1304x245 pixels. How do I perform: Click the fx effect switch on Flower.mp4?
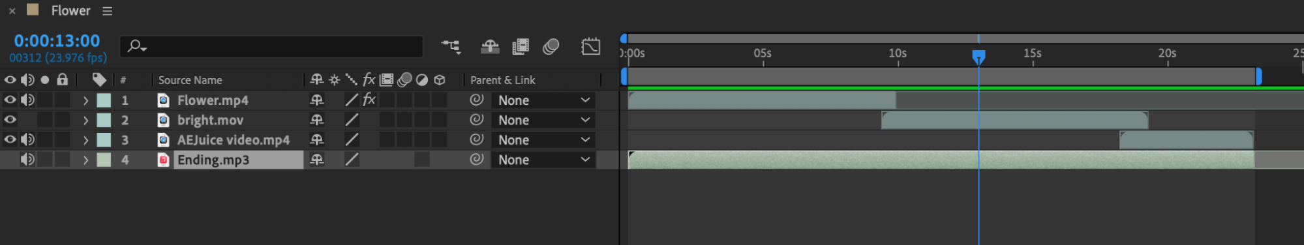click(x=369, y=100)
